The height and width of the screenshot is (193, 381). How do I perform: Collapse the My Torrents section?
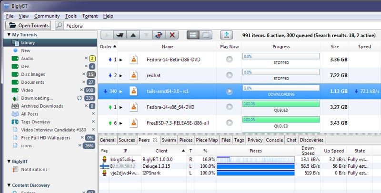pos(9,35)
